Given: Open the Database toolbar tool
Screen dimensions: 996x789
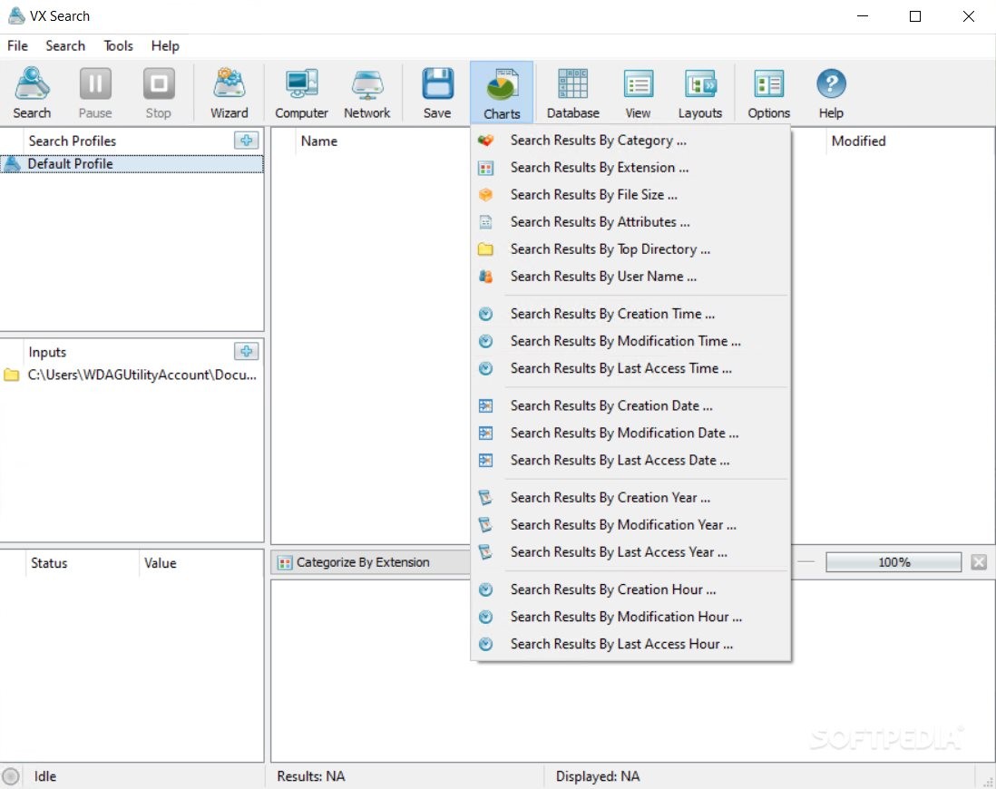Looking at the screenshot, I should 573,93.
